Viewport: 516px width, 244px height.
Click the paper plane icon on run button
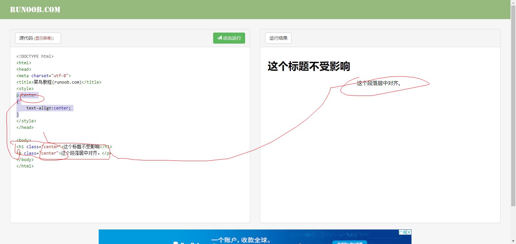(x=219, y=38)
